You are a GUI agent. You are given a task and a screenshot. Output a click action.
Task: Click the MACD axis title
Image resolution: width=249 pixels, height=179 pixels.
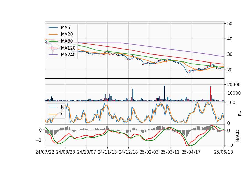[x=237, y=136]
